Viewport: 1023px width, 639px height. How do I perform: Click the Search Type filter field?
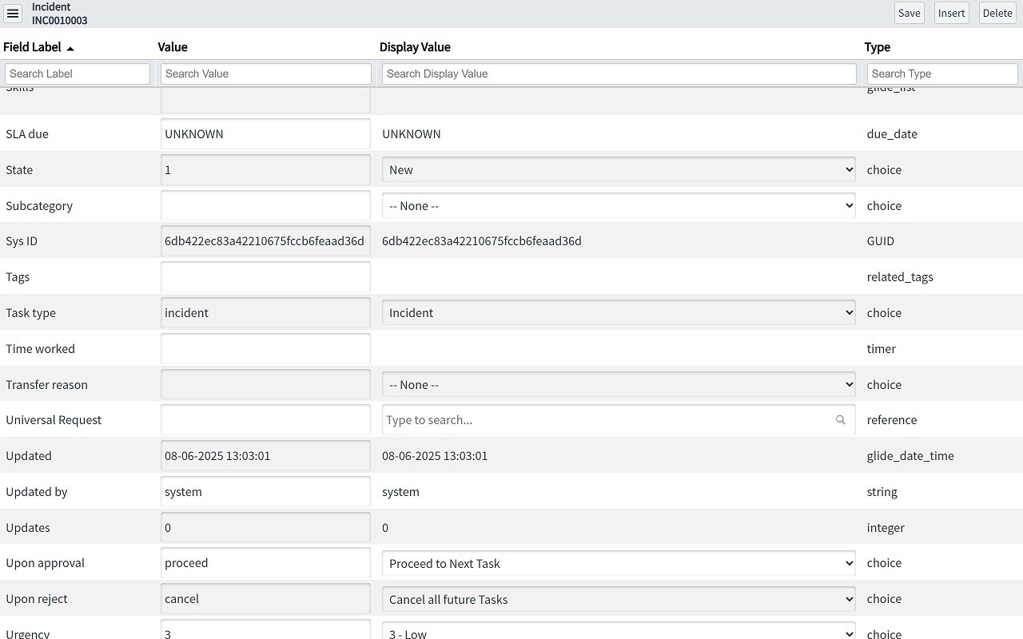tap(941, 73)
